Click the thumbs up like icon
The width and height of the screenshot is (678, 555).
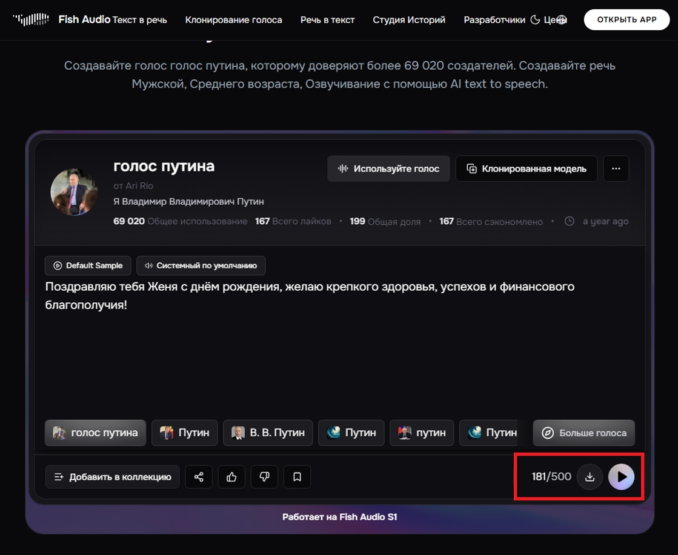point(232,477)
